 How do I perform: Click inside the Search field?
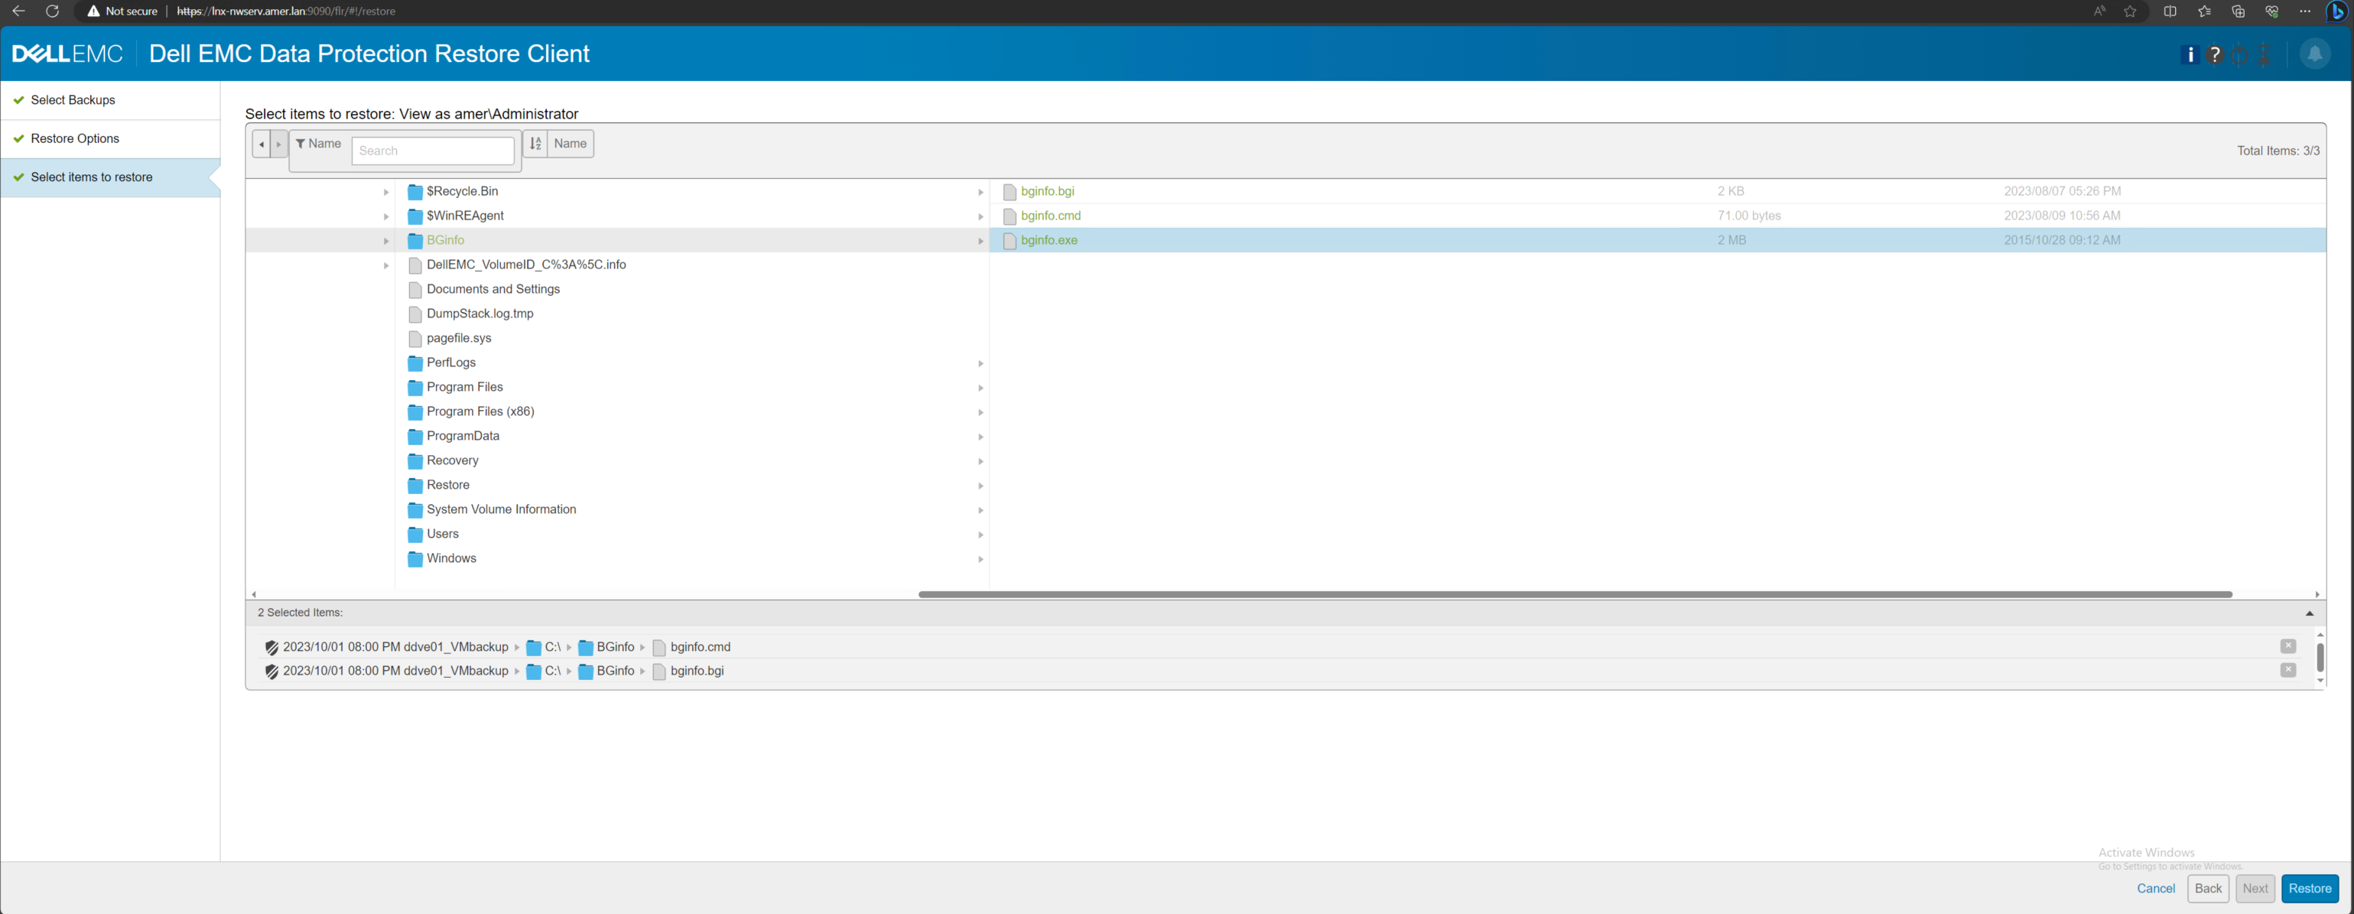433,150
